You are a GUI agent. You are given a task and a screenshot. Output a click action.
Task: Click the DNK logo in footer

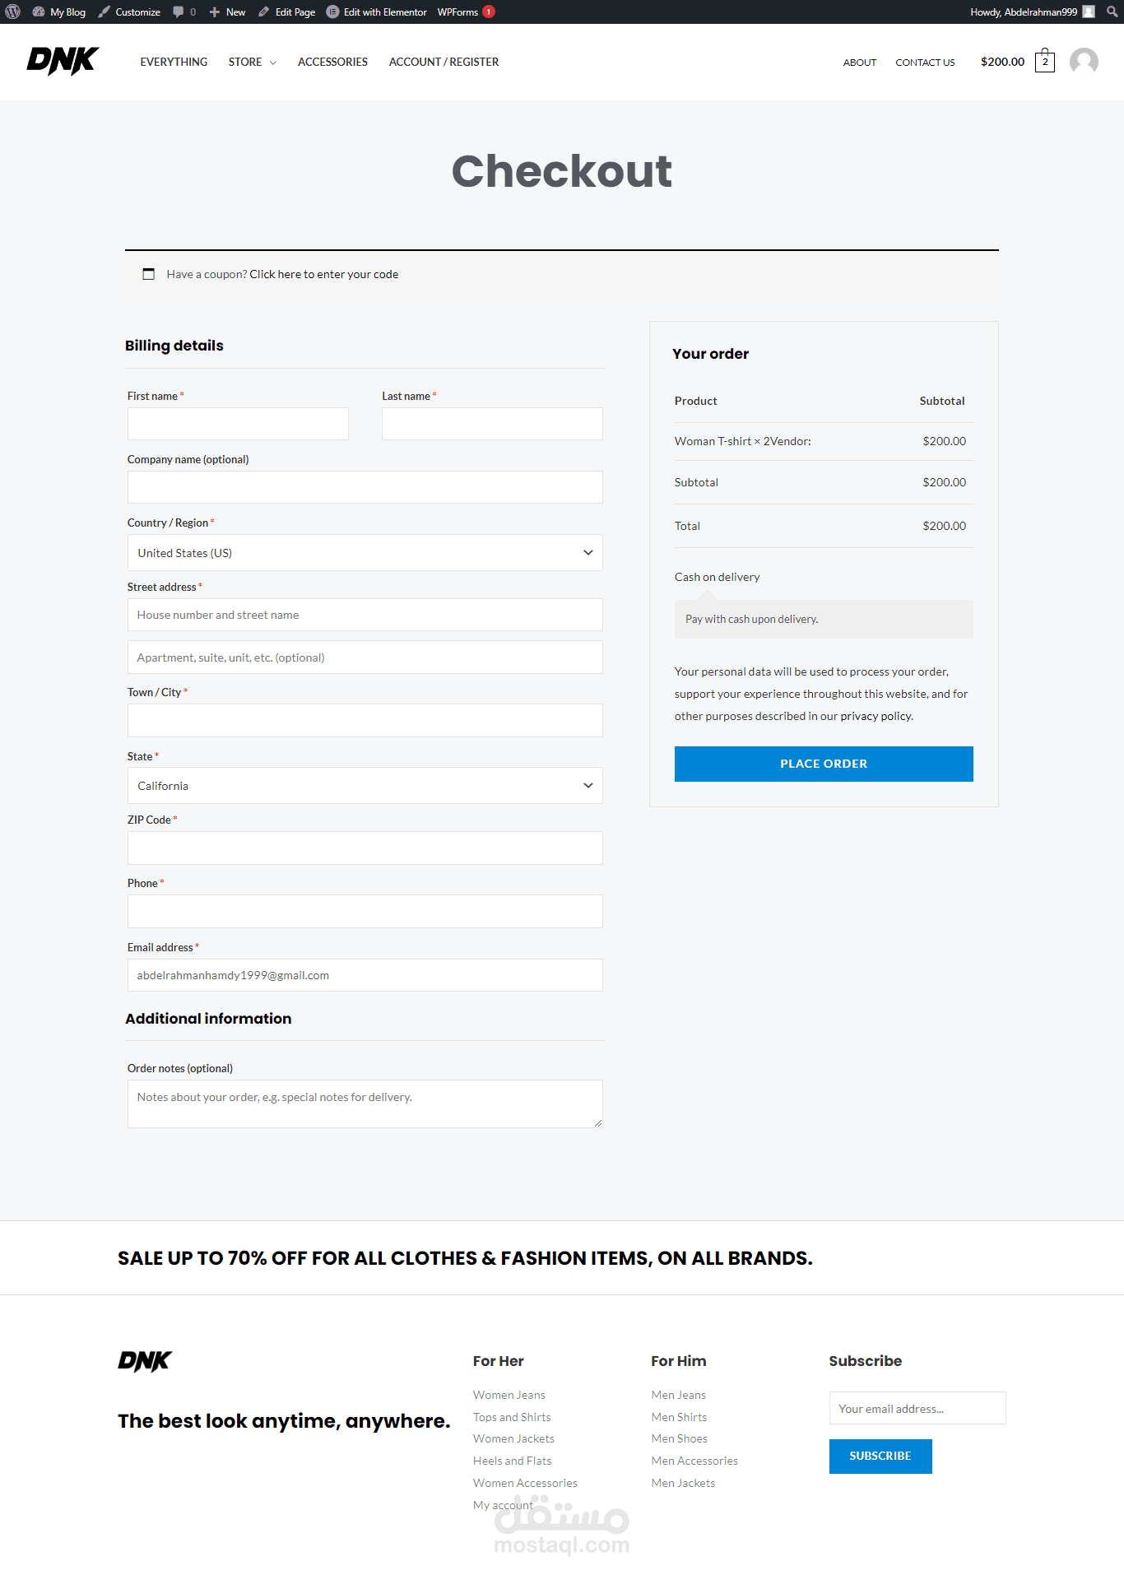[145, 1361]
